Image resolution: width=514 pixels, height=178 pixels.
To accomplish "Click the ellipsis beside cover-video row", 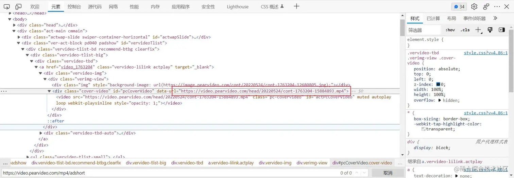I will 3,91.
